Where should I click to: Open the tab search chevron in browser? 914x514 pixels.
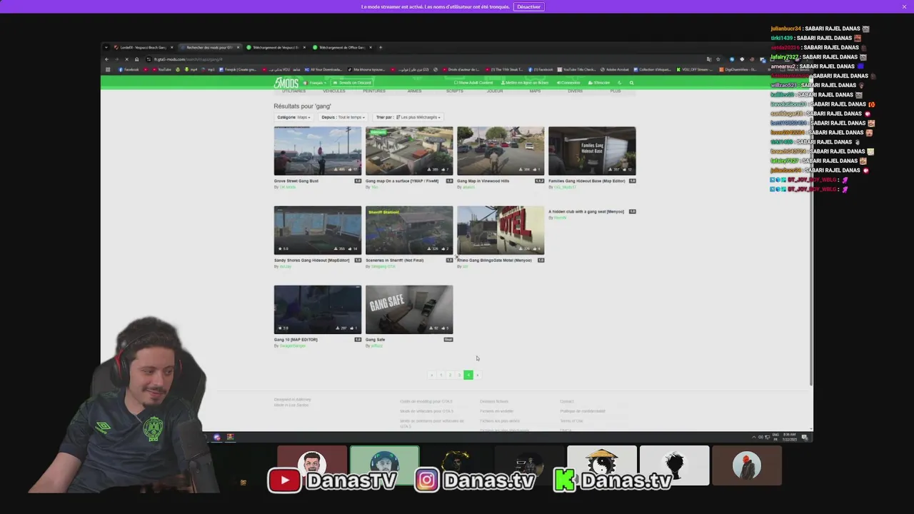pyautogui.click(x=106, y=47)
